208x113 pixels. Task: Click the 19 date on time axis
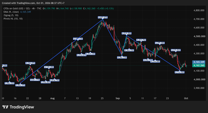[x=90, y=98]
